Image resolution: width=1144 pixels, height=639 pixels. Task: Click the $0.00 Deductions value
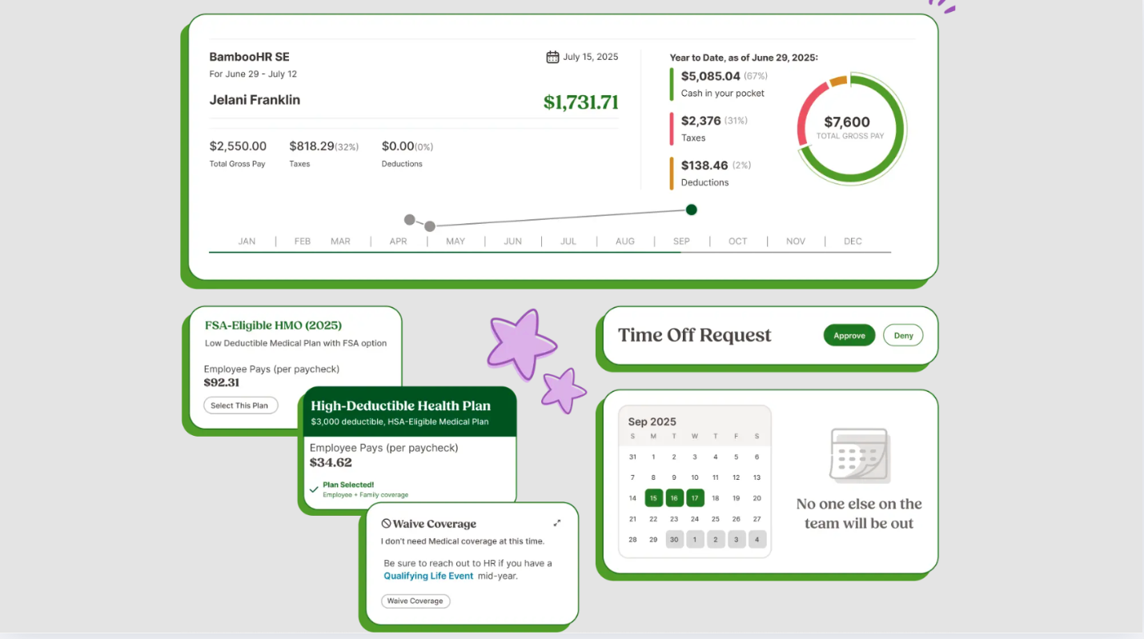click(x=398, y=146)
